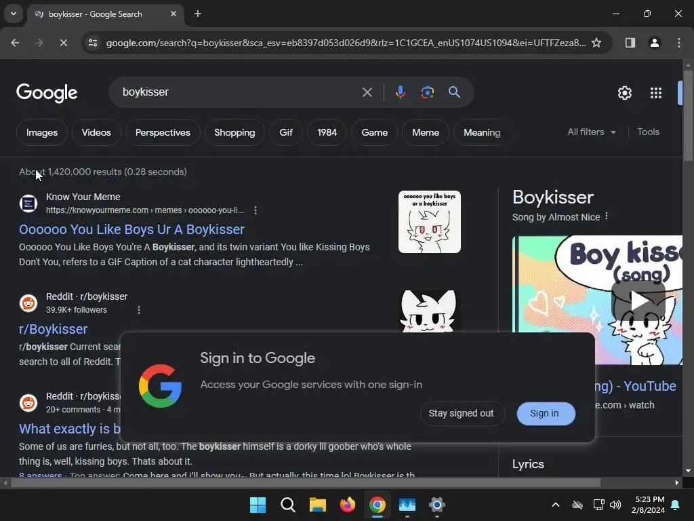Show hidden system tray icons

coord(556,505)
